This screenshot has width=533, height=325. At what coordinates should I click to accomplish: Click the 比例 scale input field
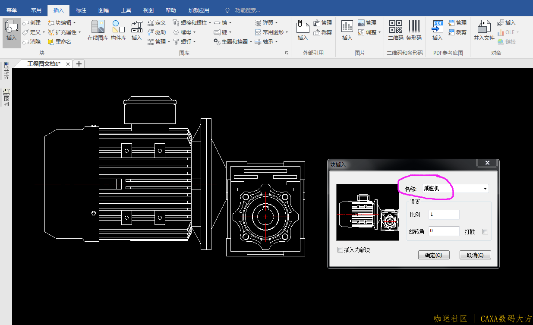point(444,215)
